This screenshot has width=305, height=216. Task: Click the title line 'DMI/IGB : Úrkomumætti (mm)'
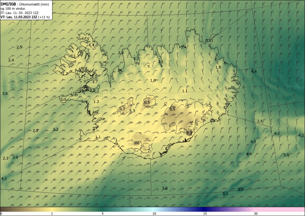tap(25, 5)
